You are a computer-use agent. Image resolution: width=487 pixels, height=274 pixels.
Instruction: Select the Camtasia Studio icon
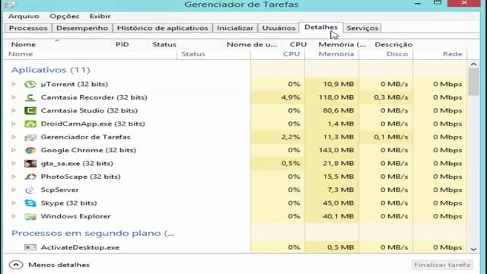coord(30,110)
